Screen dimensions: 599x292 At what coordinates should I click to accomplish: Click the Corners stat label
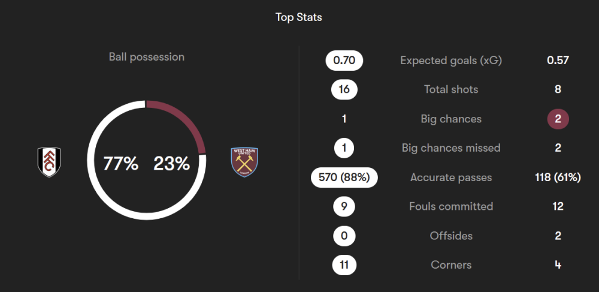(451, 264)
